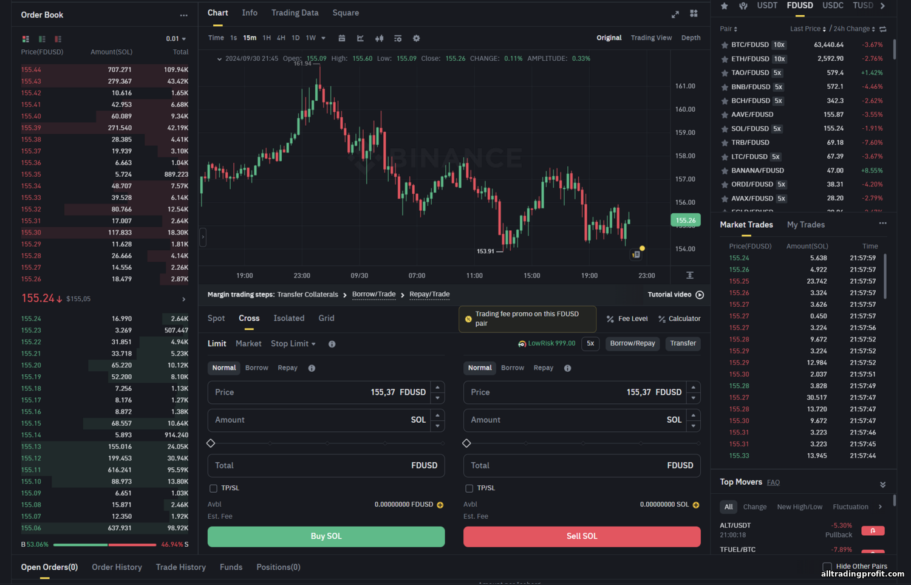Open chart technical indicators
This screenshot has width=911, height=585.
[360, 38]
